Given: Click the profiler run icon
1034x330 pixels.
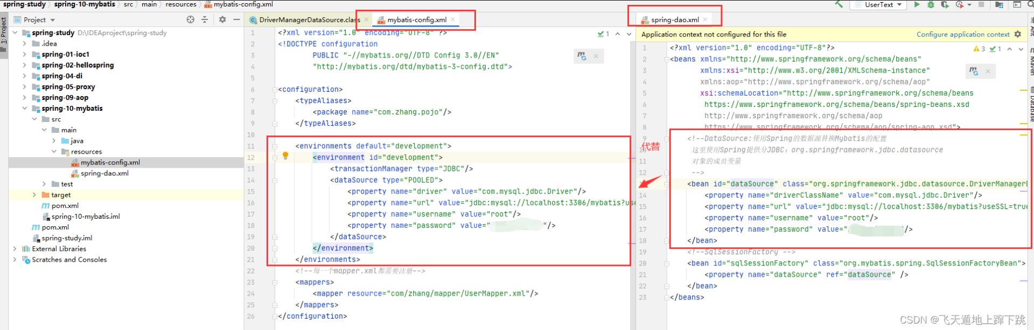Looking at the screenshot, I should (x=959, y=4).
